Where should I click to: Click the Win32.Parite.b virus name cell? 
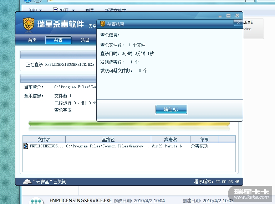(167, 146)
